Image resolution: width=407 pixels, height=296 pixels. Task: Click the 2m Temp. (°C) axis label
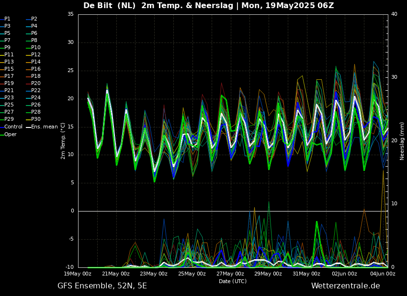63,140
